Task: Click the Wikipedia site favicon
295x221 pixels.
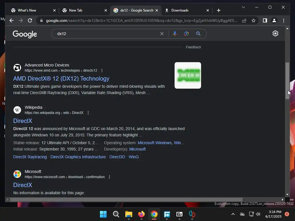Action: tap(17, 110)
